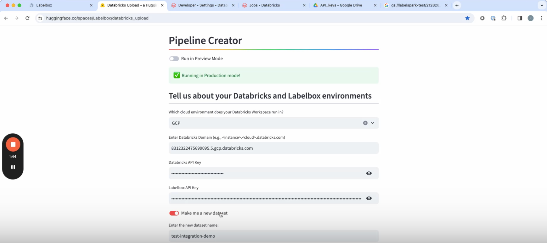This screenshot has width=547, height=243.
Task: Pause the screen recording
Action: click(13, 167)
